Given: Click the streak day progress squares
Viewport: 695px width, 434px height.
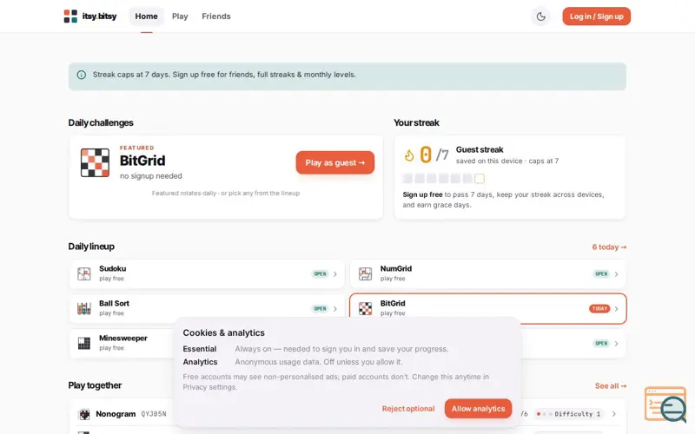Looking at the screenshot, I should (443, 179).
